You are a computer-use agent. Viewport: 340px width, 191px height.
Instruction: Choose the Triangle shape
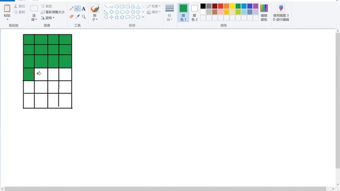tap(138, 7)
